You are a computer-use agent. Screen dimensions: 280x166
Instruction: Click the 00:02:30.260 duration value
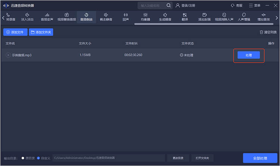[133, 55]
